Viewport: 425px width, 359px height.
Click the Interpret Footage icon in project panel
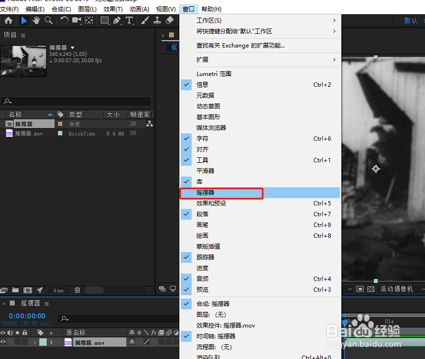pos(4,290)
